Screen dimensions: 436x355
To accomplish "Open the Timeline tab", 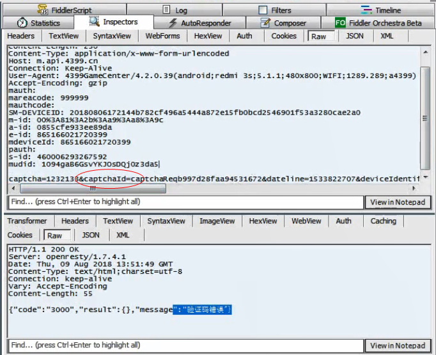I will (x=380, y=10).
